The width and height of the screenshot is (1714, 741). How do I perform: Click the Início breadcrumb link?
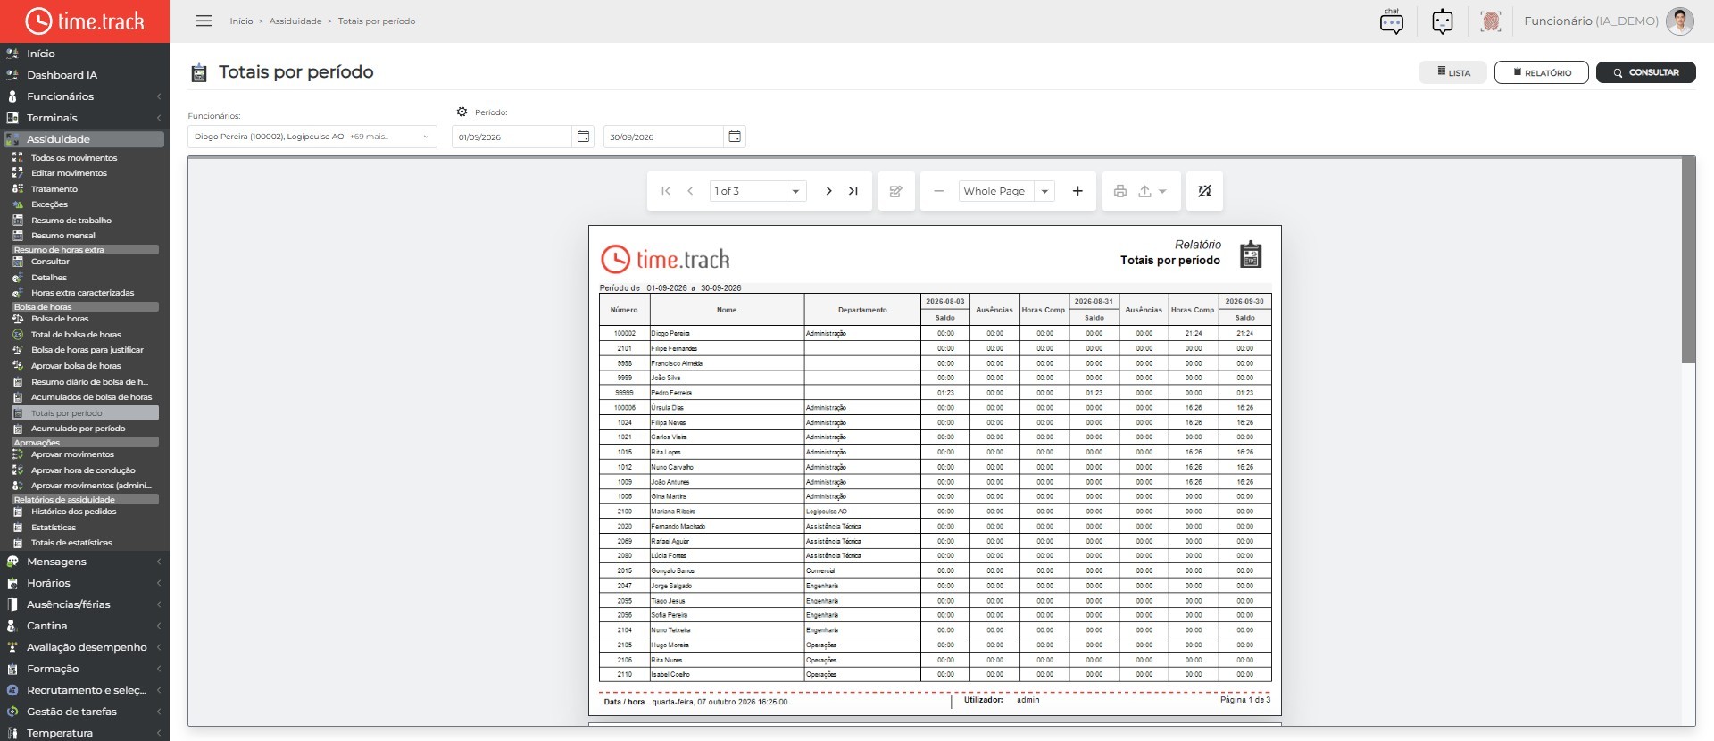(x=241, y=21)
